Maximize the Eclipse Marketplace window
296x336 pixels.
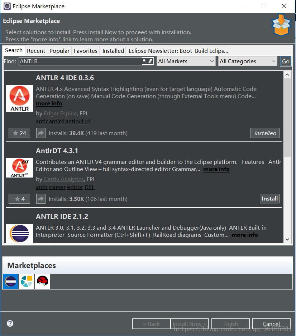point(263,6)
